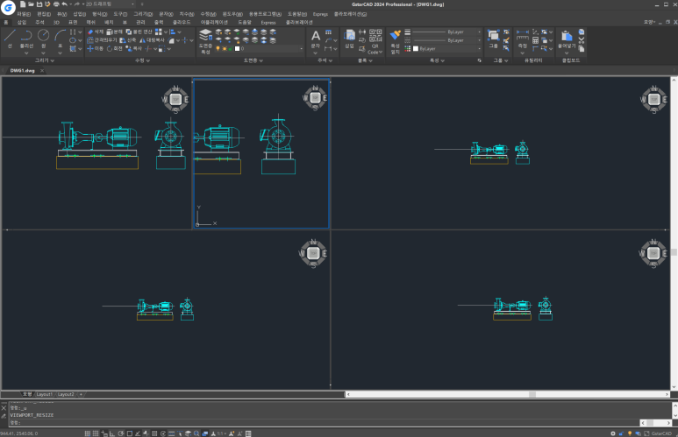Click the 간격띄우기 (Offset) button

(x=102, y=40)
